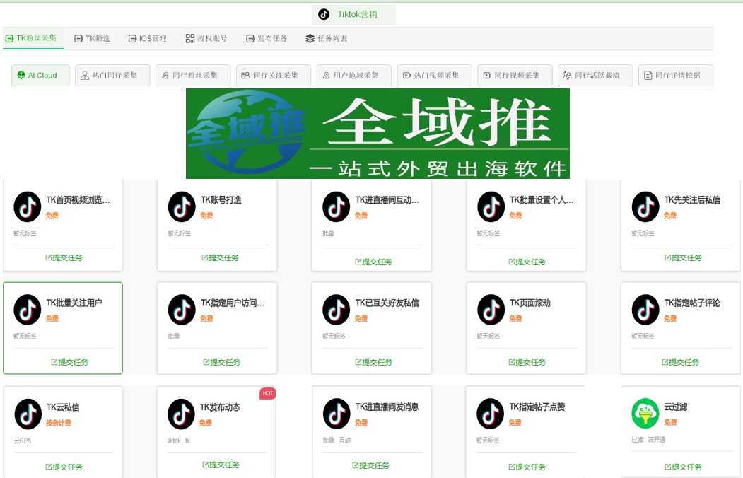Click TikTok icon on TK指定帖子评论 card
743x478 pixels.
point(645,310)
